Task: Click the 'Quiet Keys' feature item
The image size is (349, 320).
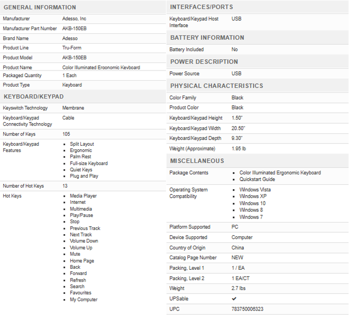Action: 81,170
